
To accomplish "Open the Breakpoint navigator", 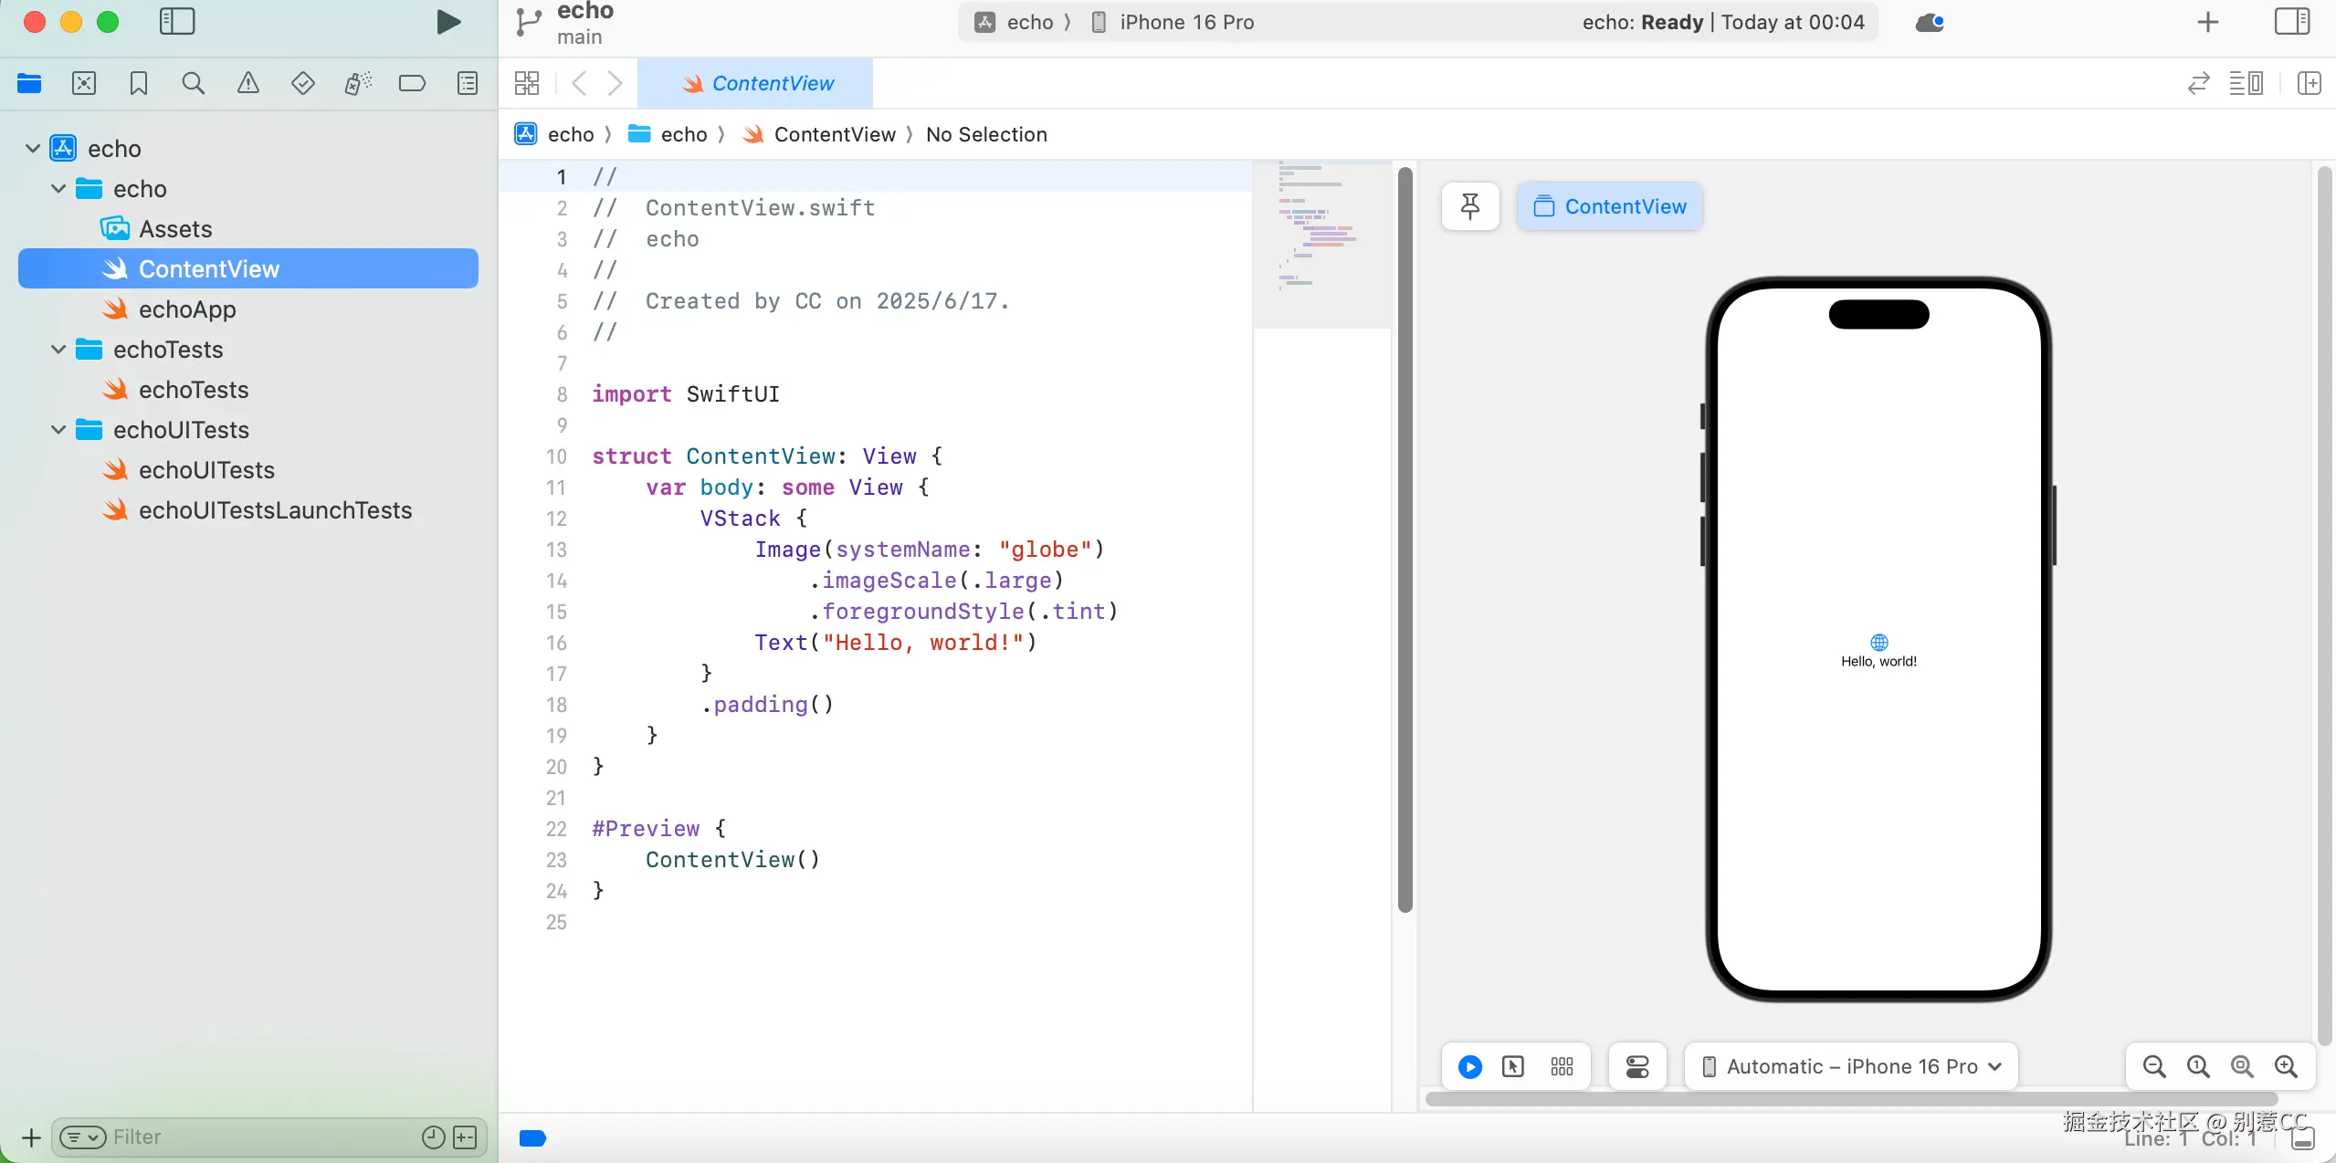I will point(413,84).
